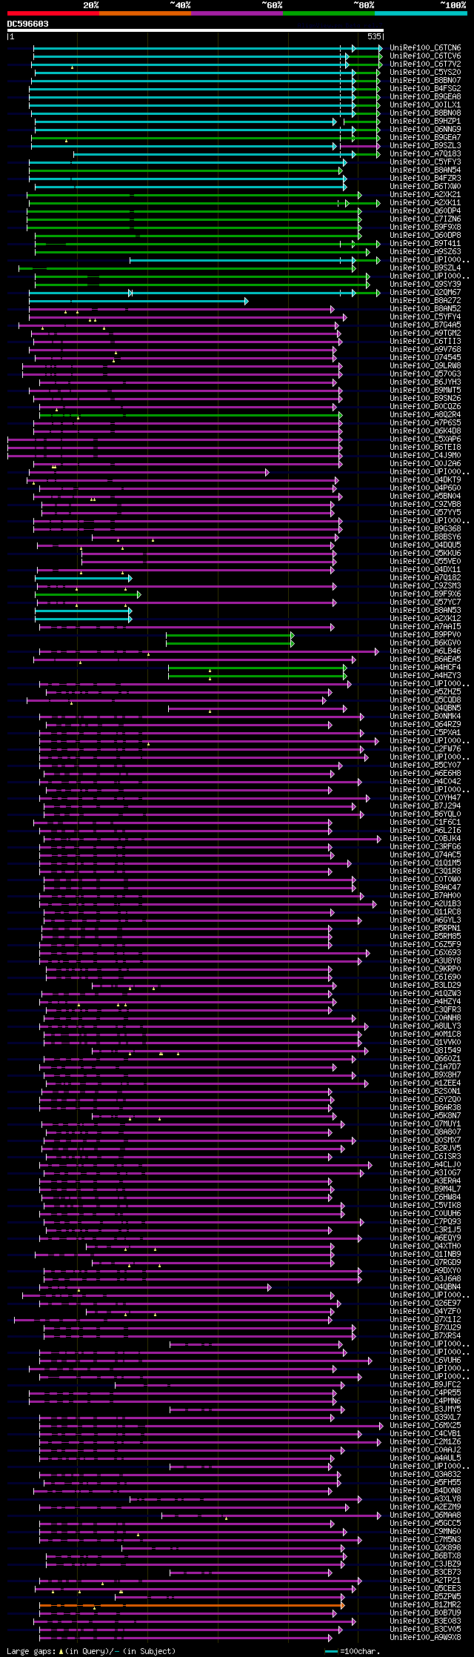Select hit label UniRef100_A6E6H8
The width and height of the screenshot is (474, 1657).
tap(425, 774)
